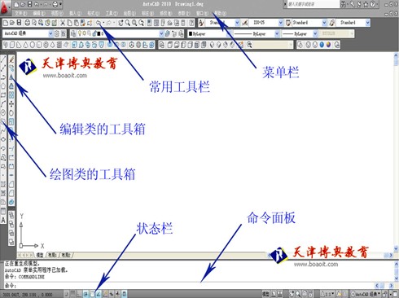Toggle layer bulb on/off icon
This screenshot has height=298, width=399.
click(x=80, y=33)
